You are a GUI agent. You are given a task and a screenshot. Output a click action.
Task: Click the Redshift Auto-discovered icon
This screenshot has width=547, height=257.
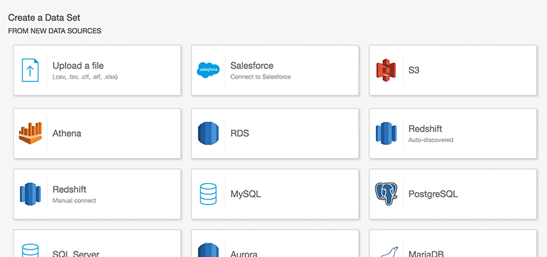pyautogui.click(x=386, y=133)
